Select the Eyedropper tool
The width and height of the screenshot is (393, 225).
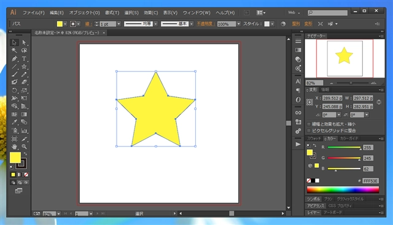[x=14, y=122]
